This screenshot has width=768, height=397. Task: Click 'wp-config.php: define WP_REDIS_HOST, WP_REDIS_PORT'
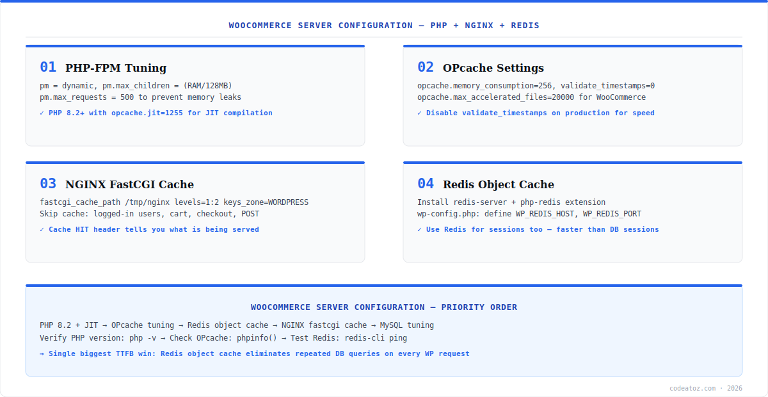point(529,214)
